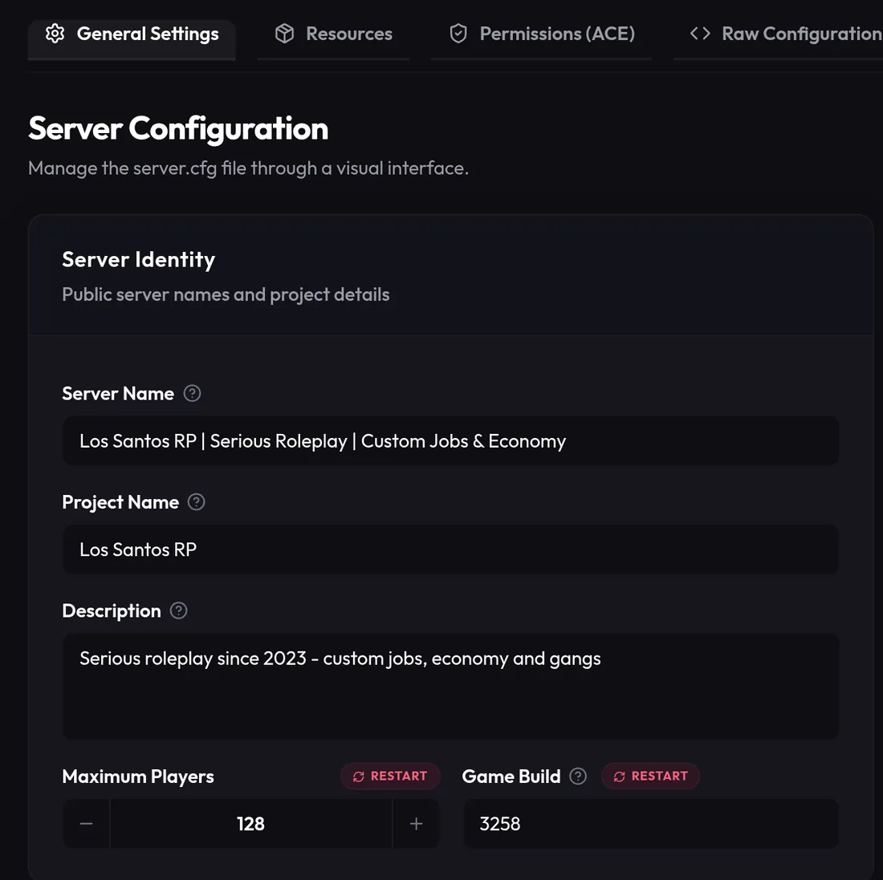Click the Project Name input field

(450, 549)
